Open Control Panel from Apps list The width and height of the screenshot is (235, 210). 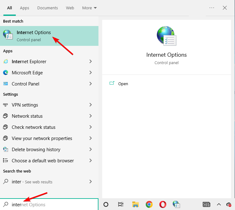49,84
